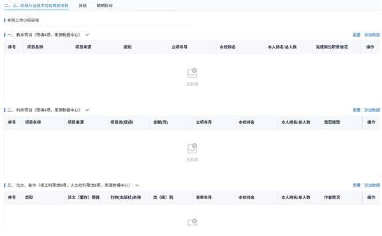Screen dimensions: 382x236
Task: Collapse the 三、论文、著作 section chevron
Action: pos(137,185)
